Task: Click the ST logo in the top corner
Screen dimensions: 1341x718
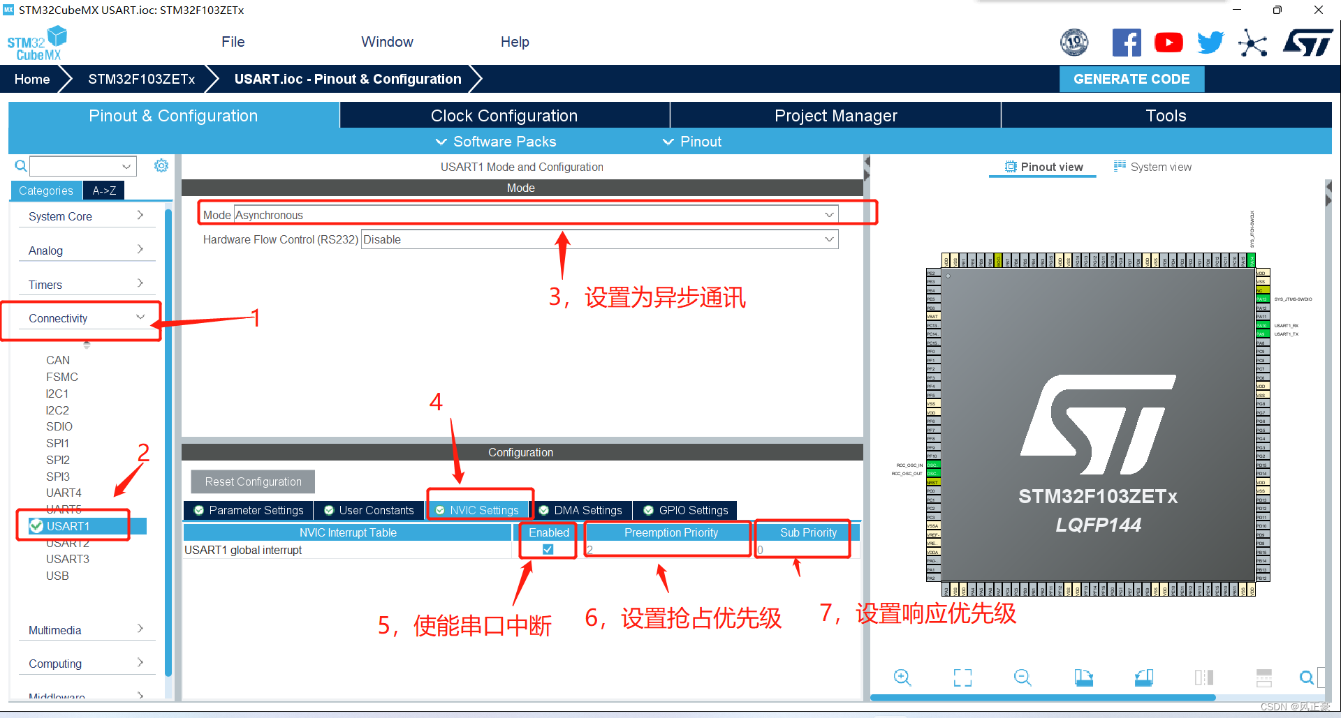Action: [x=1307, y=43]
